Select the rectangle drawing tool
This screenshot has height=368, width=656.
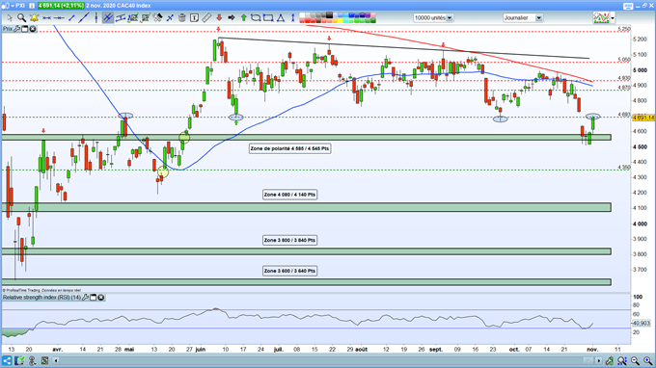268,18
